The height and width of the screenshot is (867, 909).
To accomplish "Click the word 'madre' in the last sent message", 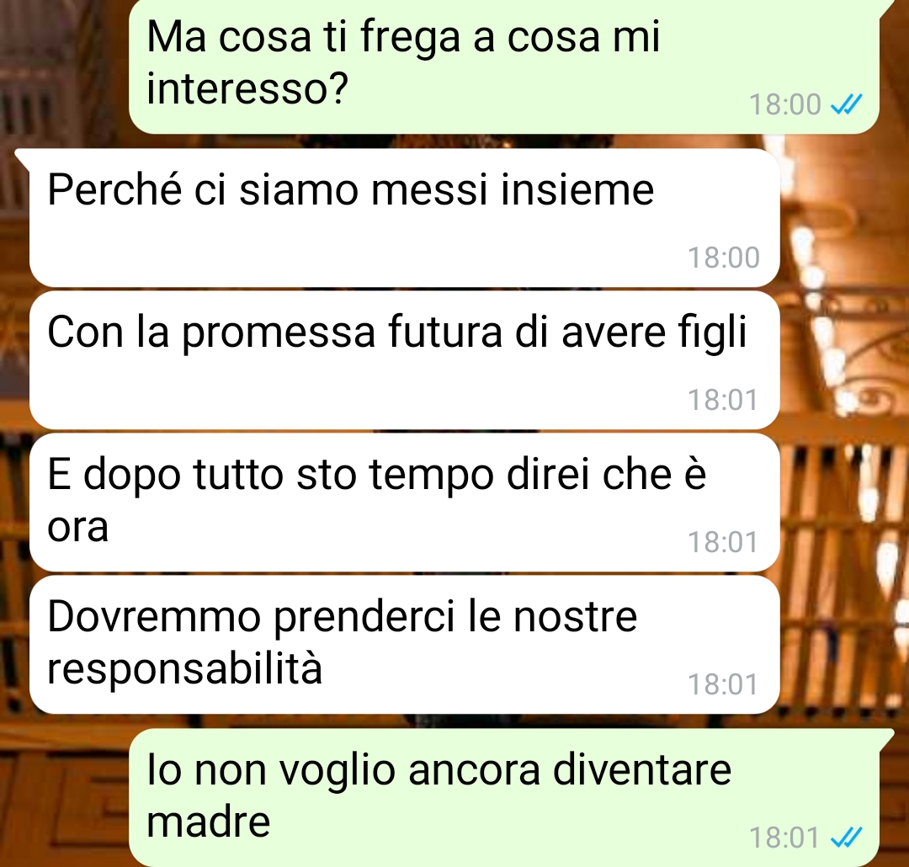I will pyautogui.click(x=208, y=822).
